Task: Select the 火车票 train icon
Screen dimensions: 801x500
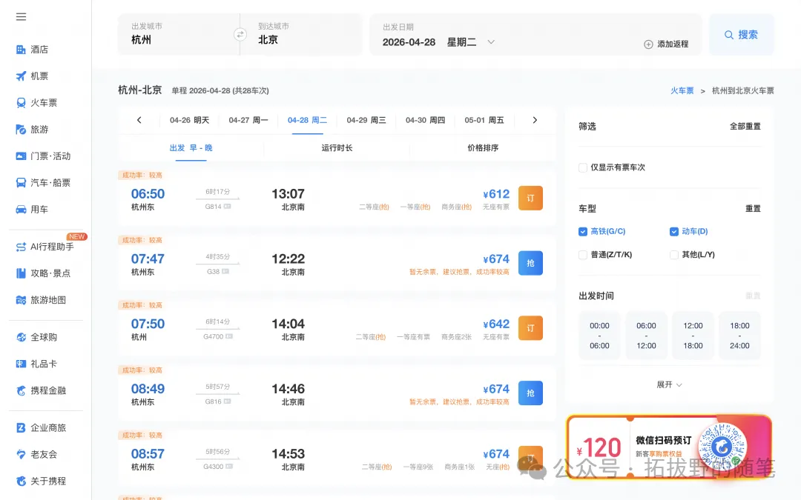Action: pyautogui.click(x=21, y=102)
